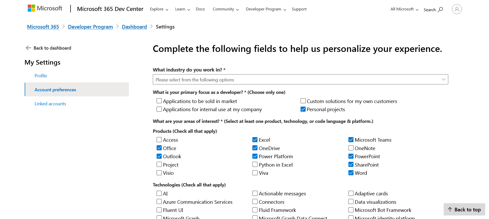Click the Back to dashboard arrow
489x219 pixels.
[28, 48]
